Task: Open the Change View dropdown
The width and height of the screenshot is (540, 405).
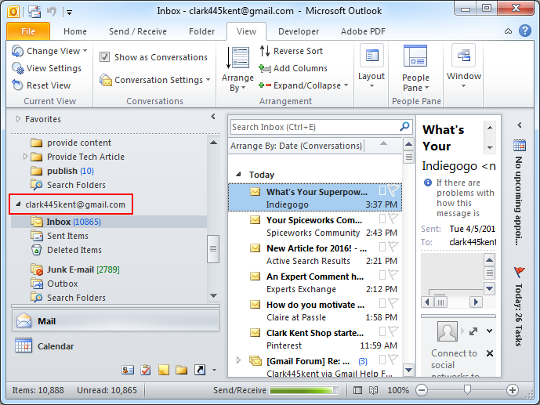Action: (x=49, y=51)
